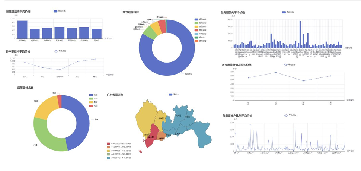361x171 pixels.
Task: Click the 各户型结构平均价格 chart title
Action: pyautogui.click(x=18, y=51)
